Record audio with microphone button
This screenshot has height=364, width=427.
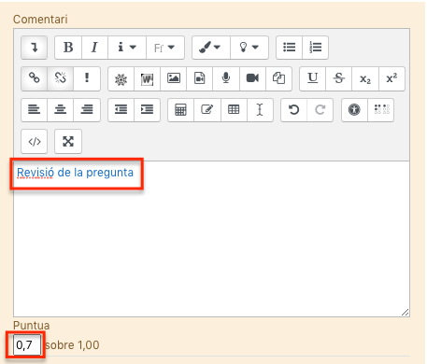(226, 78)
